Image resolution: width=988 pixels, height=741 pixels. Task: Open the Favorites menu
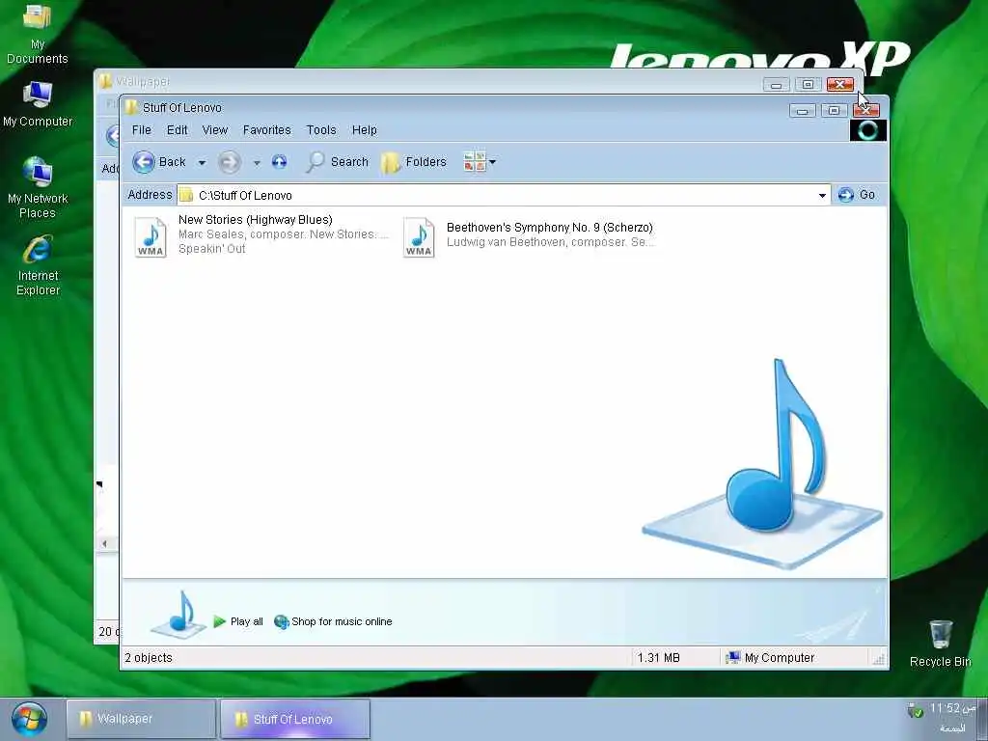[x=267, y=130]
